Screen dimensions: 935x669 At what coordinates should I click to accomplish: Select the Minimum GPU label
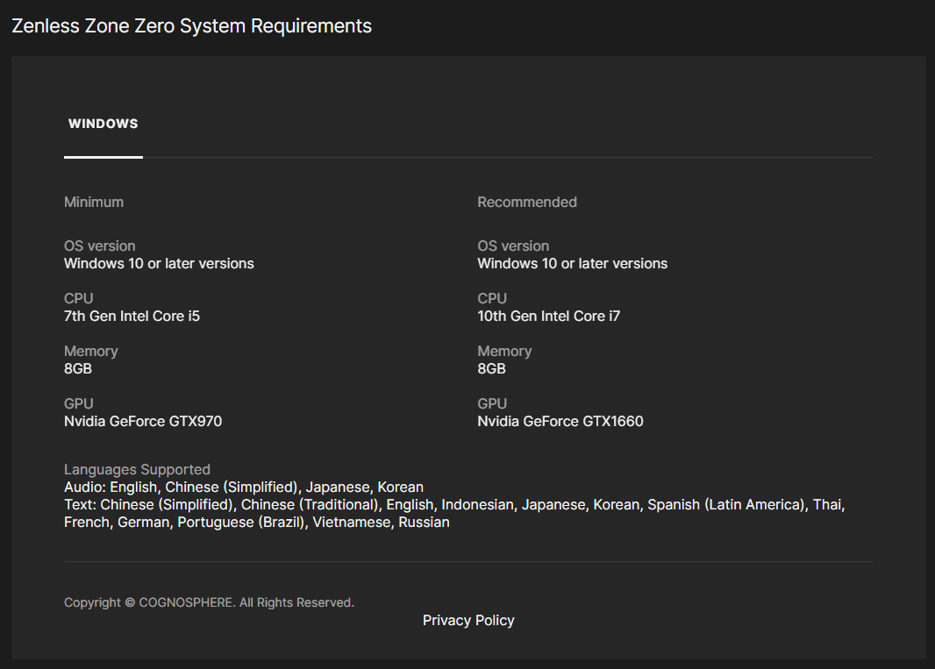click(x=78, y=403)
